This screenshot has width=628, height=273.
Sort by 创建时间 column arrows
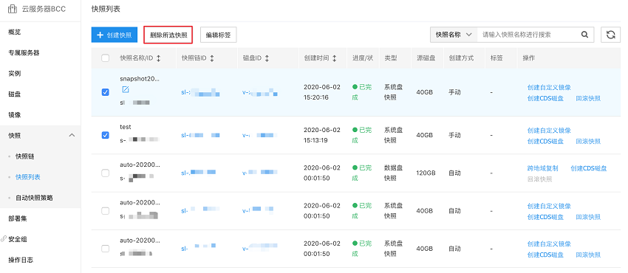coord(335,58)
